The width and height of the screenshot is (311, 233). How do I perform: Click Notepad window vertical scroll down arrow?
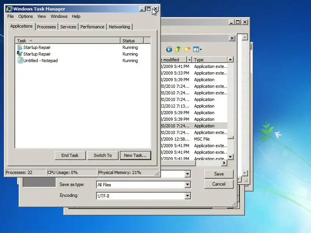coord(245,173)
